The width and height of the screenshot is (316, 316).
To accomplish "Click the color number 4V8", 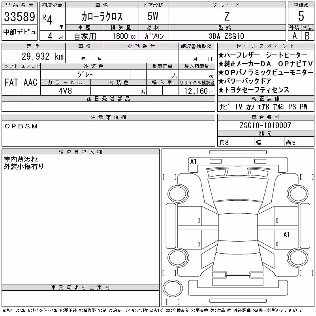I will pyautogui.click(x=65, y=91).
